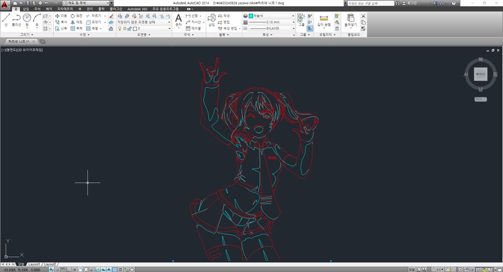Image resolution: width=503 pixels, height=272 pixels.
Task: Open the Measure (길이 분할) utility
Action: click(x=324, y=21)
